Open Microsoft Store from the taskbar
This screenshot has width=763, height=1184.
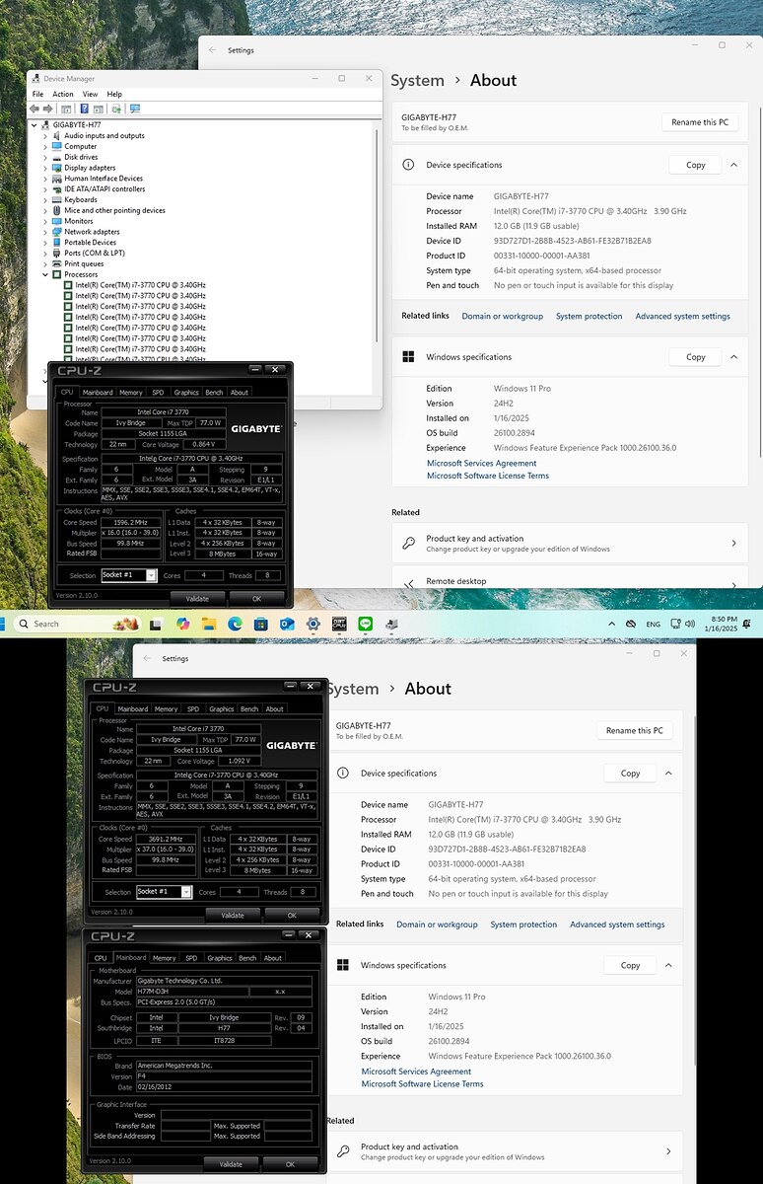(261, 624)
